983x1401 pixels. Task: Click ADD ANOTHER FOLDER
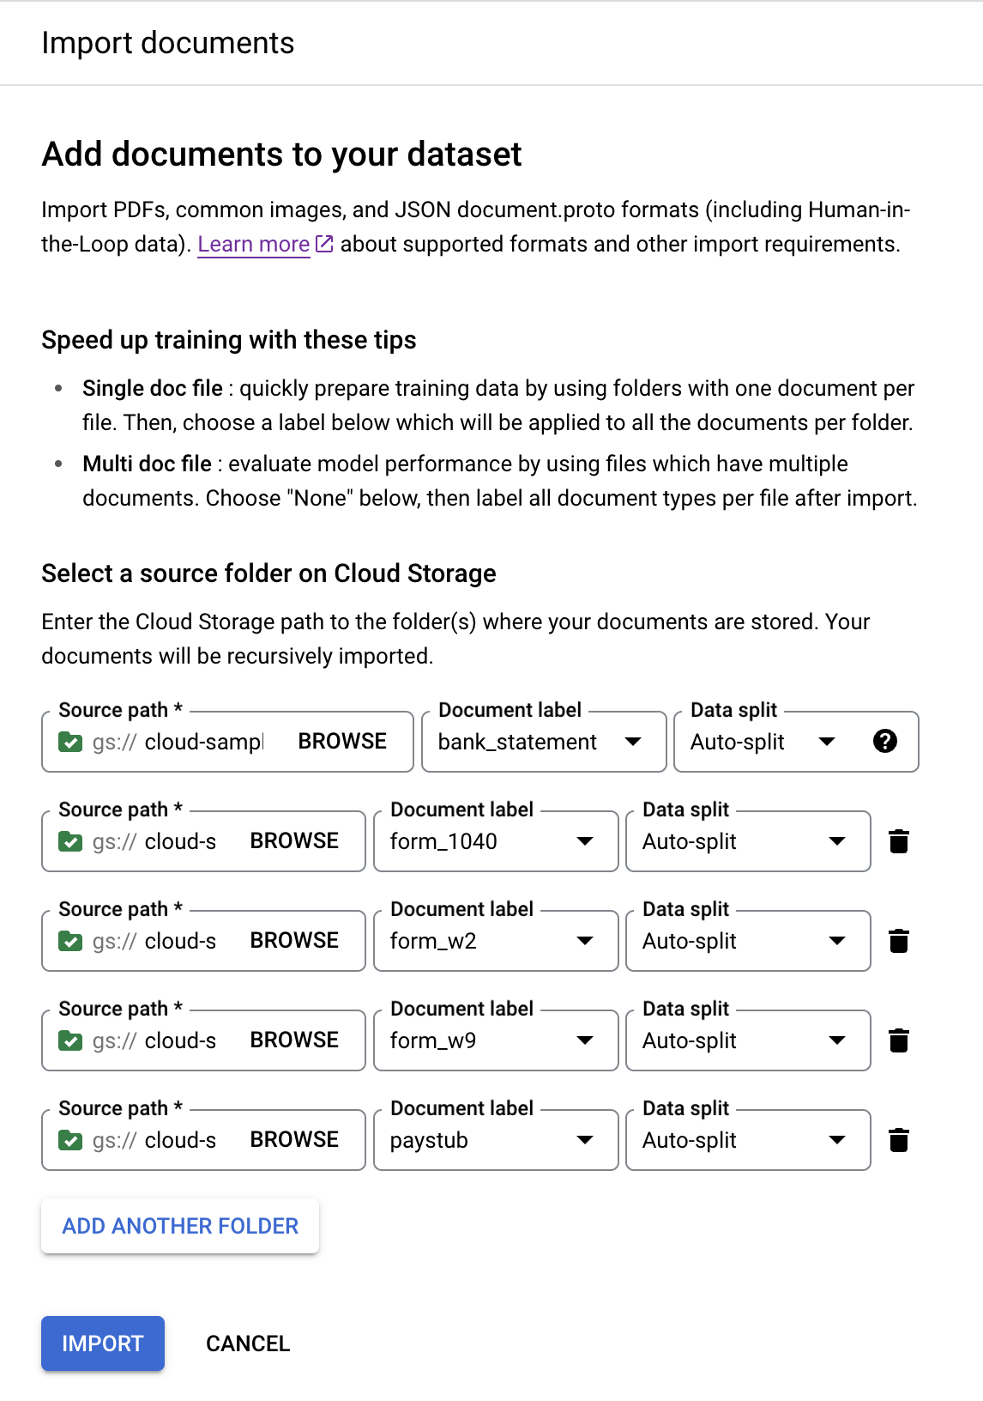(x=180, y=1226)
